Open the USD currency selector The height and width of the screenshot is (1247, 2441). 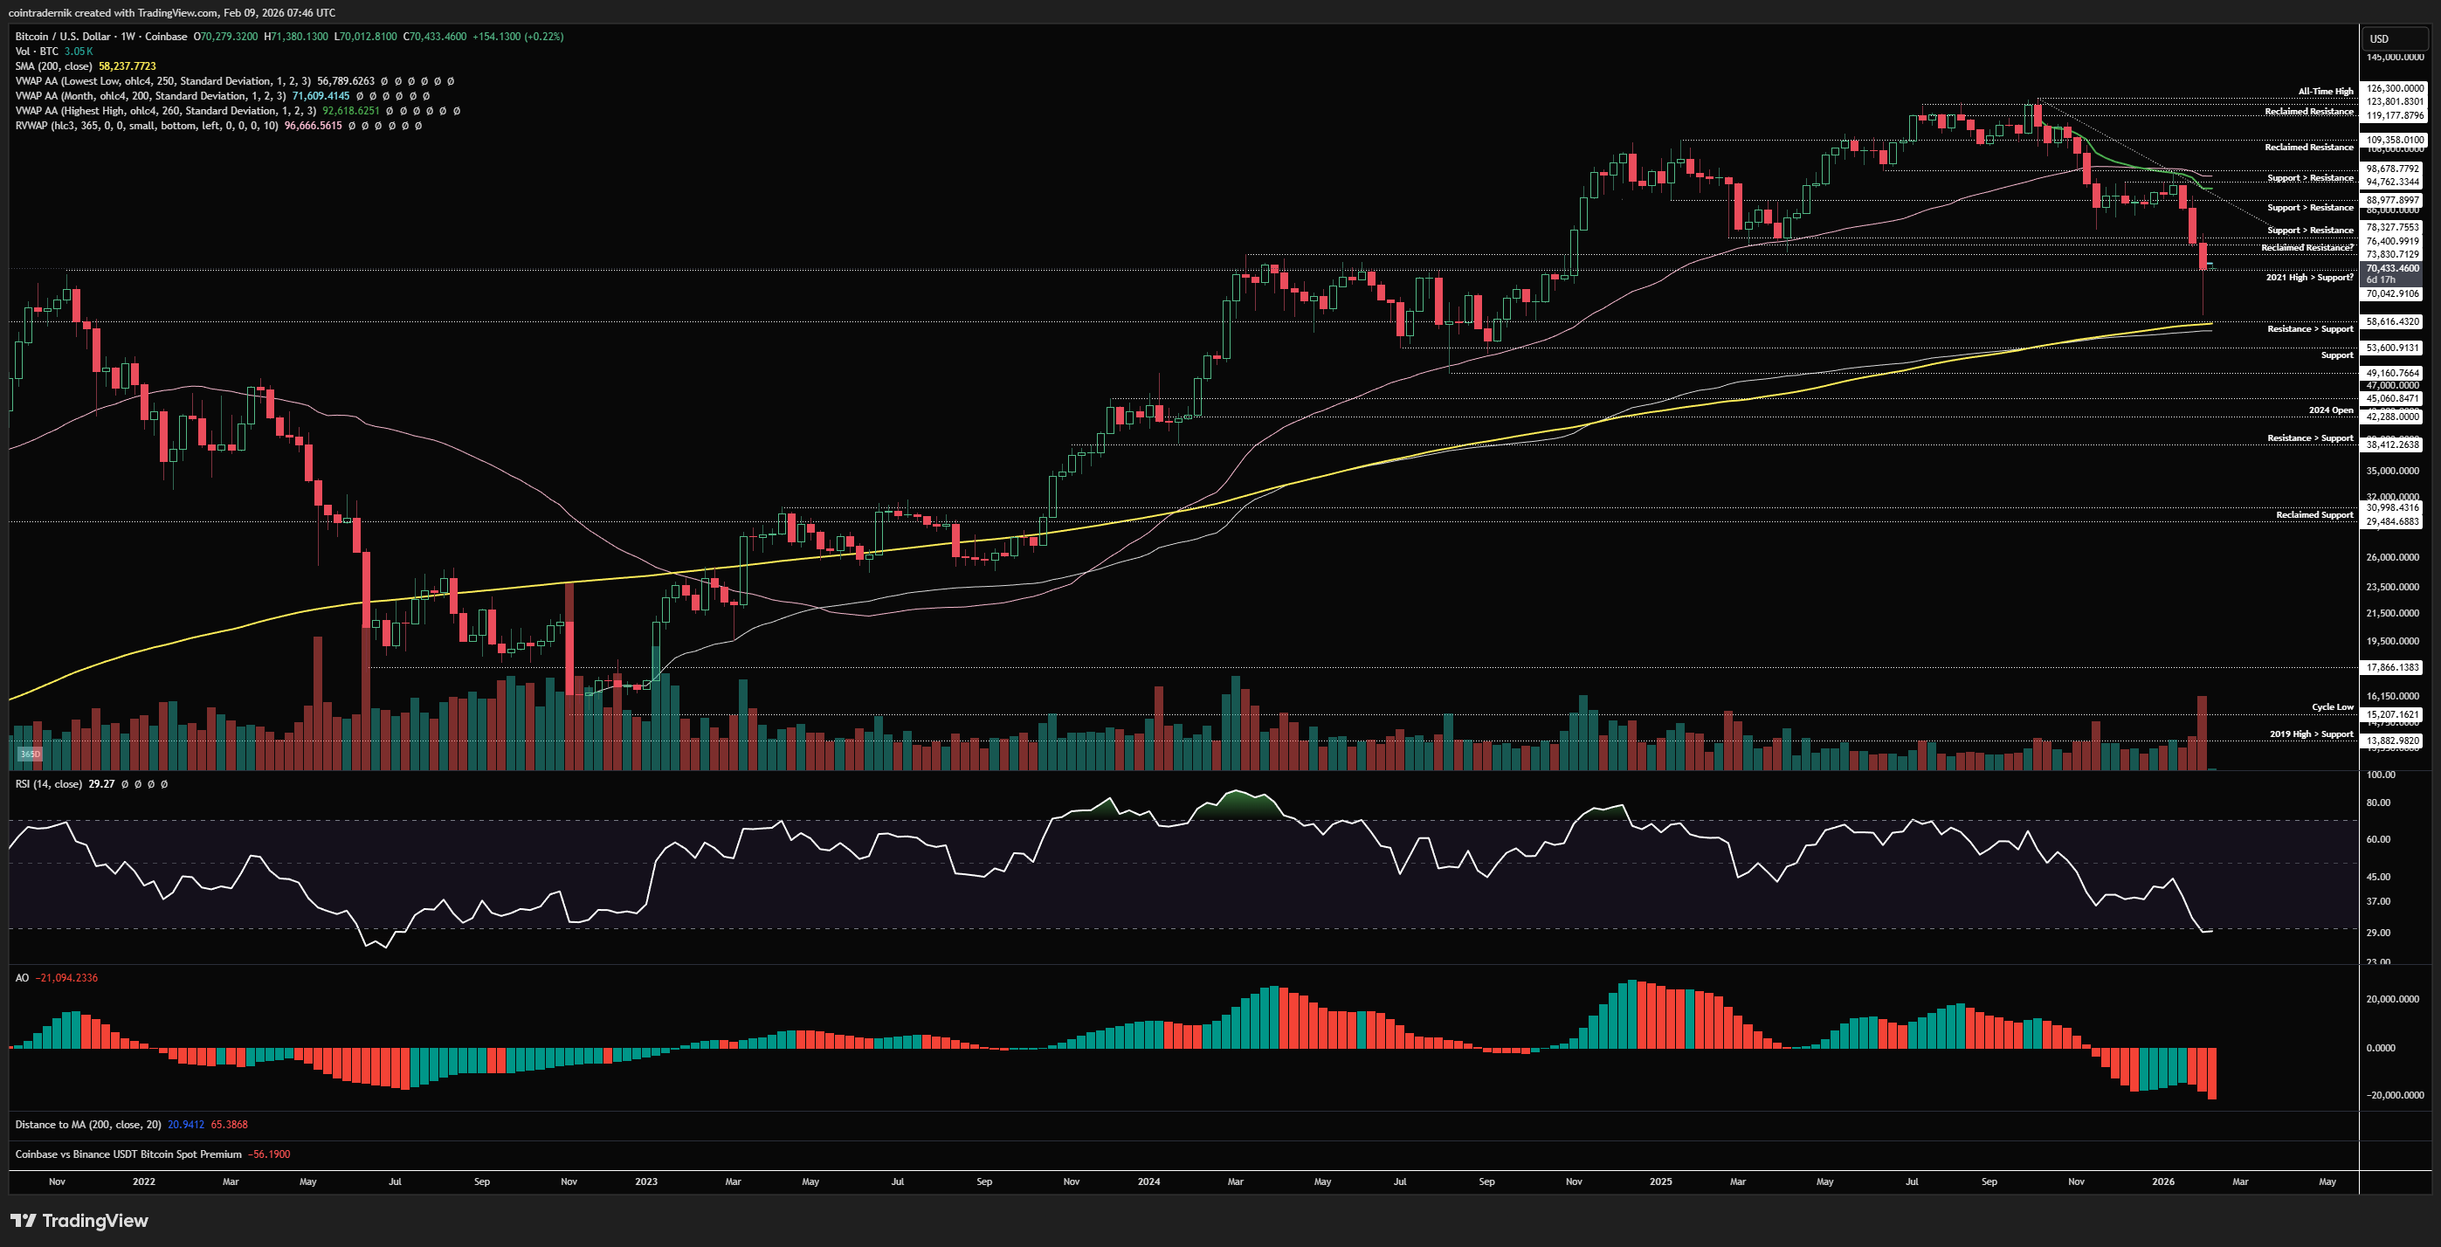(x=2392, y=38)
